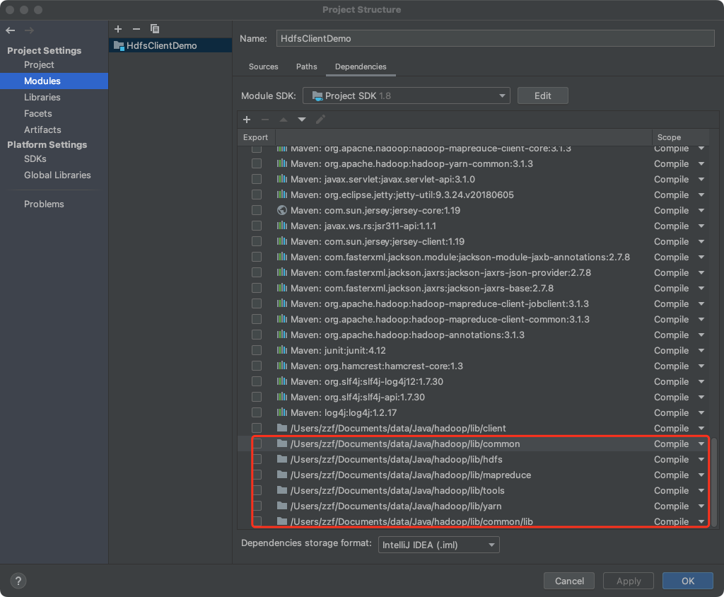Viewport: 724px width, 597px height.
Task: Open the dependencies storage format dropdown
Action: pyautogui.click(x=438, y=544)
